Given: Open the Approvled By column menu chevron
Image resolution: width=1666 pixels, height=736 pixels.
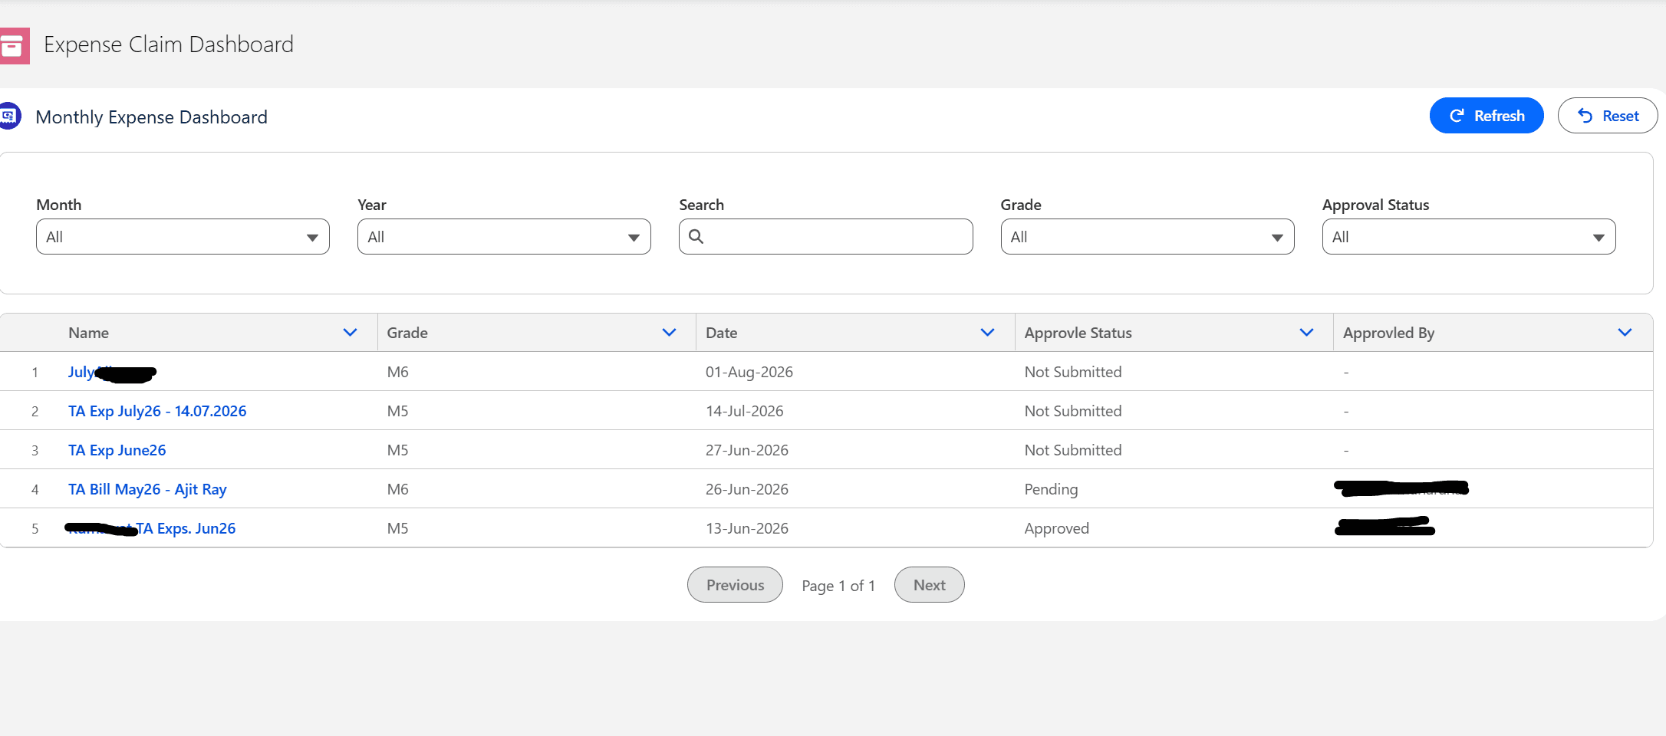Looking at the screenshot, I should tap(1625, 333).
